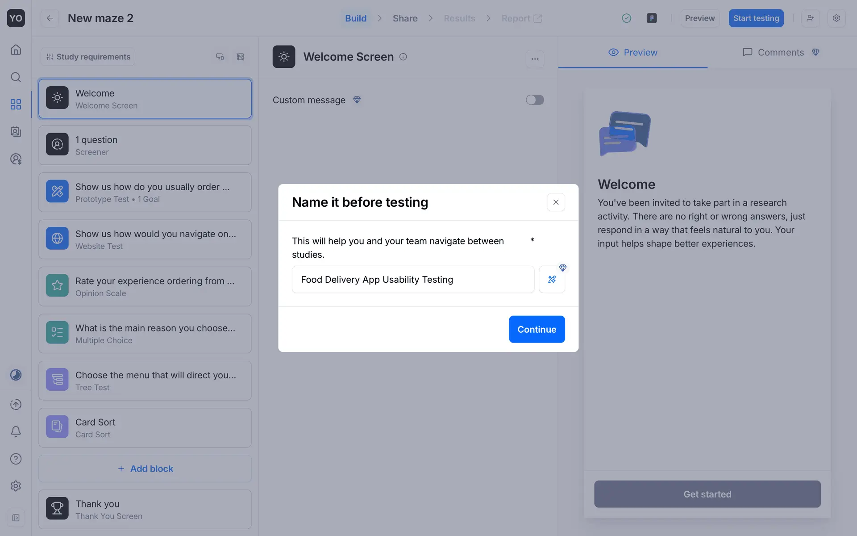This screenshot has height=536, width=857.
Task: Switch to the Comments tab
Action: pyautogui.click(x=780, y=52)
